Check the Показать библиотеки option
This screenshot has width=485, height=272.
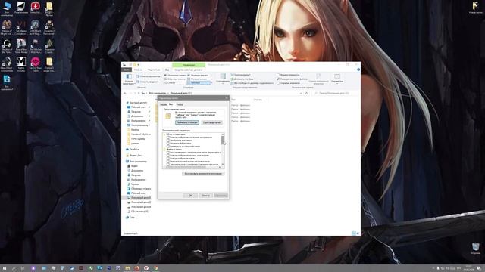(x=168, y=144)
